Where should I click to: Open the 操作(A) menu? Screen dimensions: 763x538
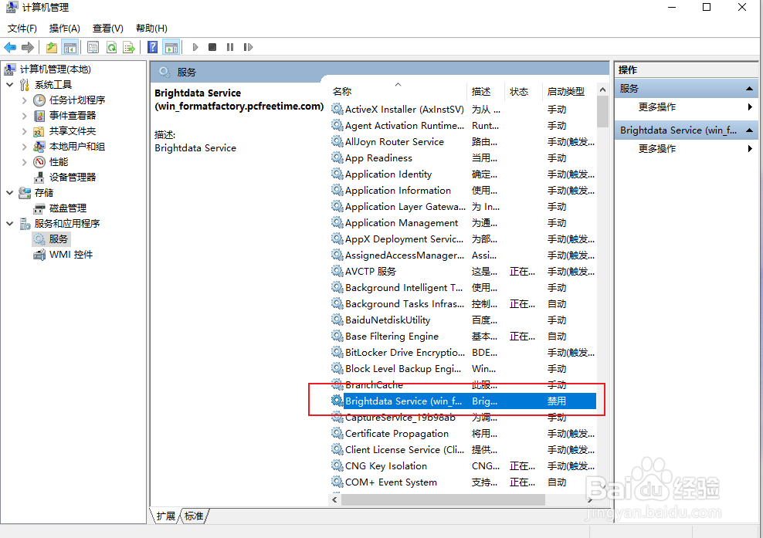click(x=65, y=29)
